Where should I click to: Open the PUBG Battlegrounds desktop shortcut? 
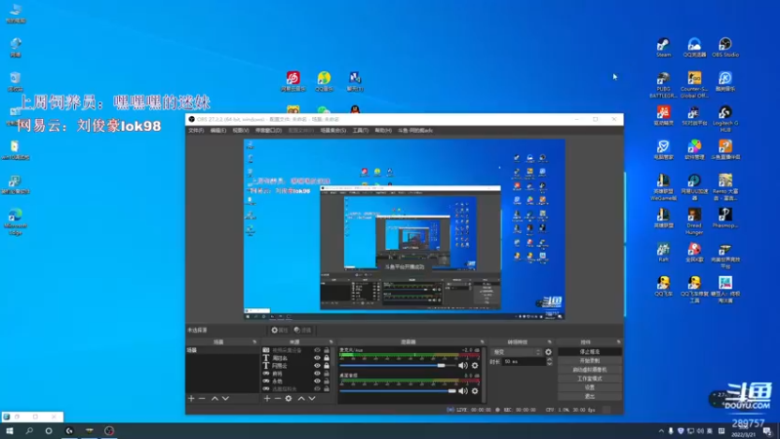pos(663,84)
